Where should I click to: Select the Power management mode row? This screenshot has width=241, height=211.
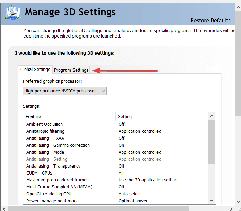[115, 201]
